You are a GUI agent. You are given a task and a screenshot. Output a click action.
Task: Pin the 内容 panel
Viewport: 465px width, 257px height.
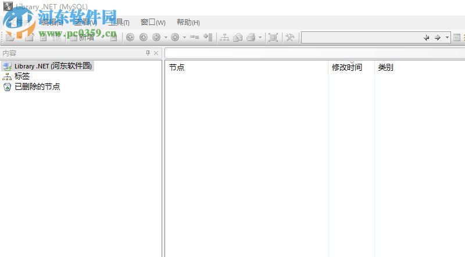click(148, 53)
